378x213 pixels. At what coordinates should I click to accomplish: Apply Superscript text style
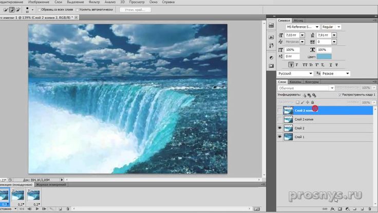pyautogui.click(x=317, y=65)
